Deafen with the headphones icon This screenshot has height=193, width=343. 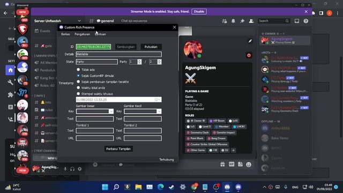pos(72,169)
